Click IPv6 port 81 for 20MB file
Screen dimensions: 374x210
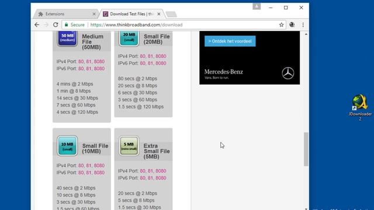click(150, 64)
